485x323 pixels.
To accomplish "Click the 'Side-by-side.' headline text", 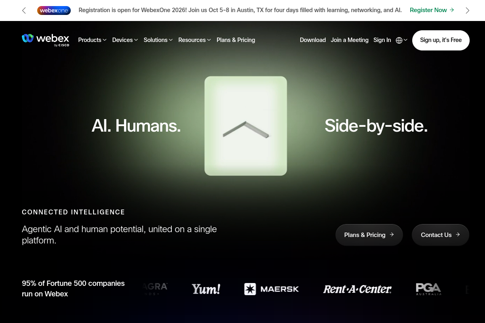I will [376, 126].
